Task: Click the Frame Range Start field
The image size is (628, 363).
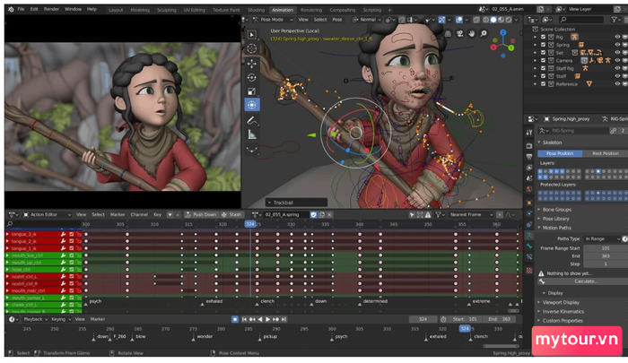Action: click(606, 248)
